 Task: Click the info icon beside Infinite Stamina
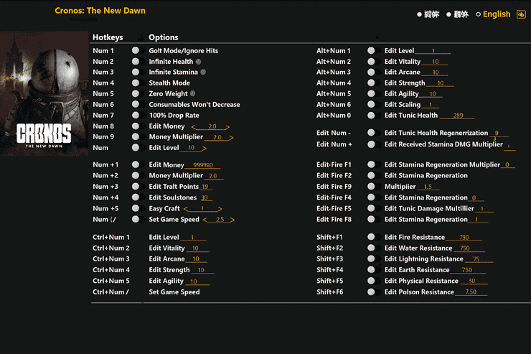pos(203,72)
